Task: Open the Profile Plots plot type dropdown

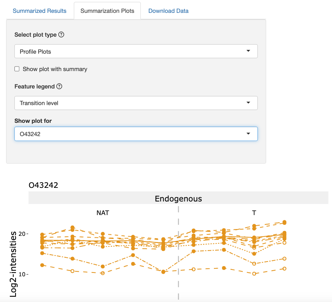Action: click(136, 51)
